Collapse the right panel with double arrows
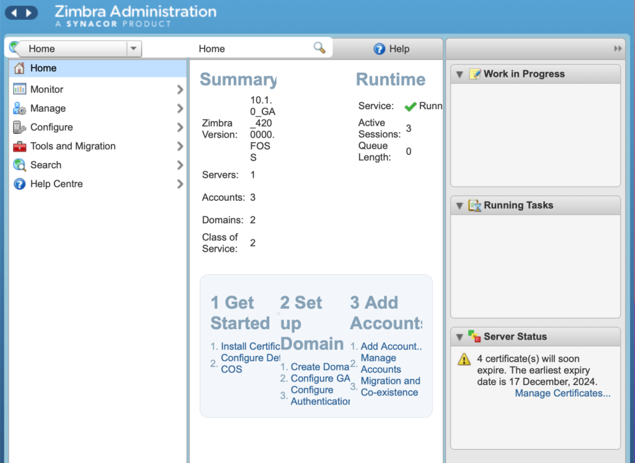 tap(617, 48)
